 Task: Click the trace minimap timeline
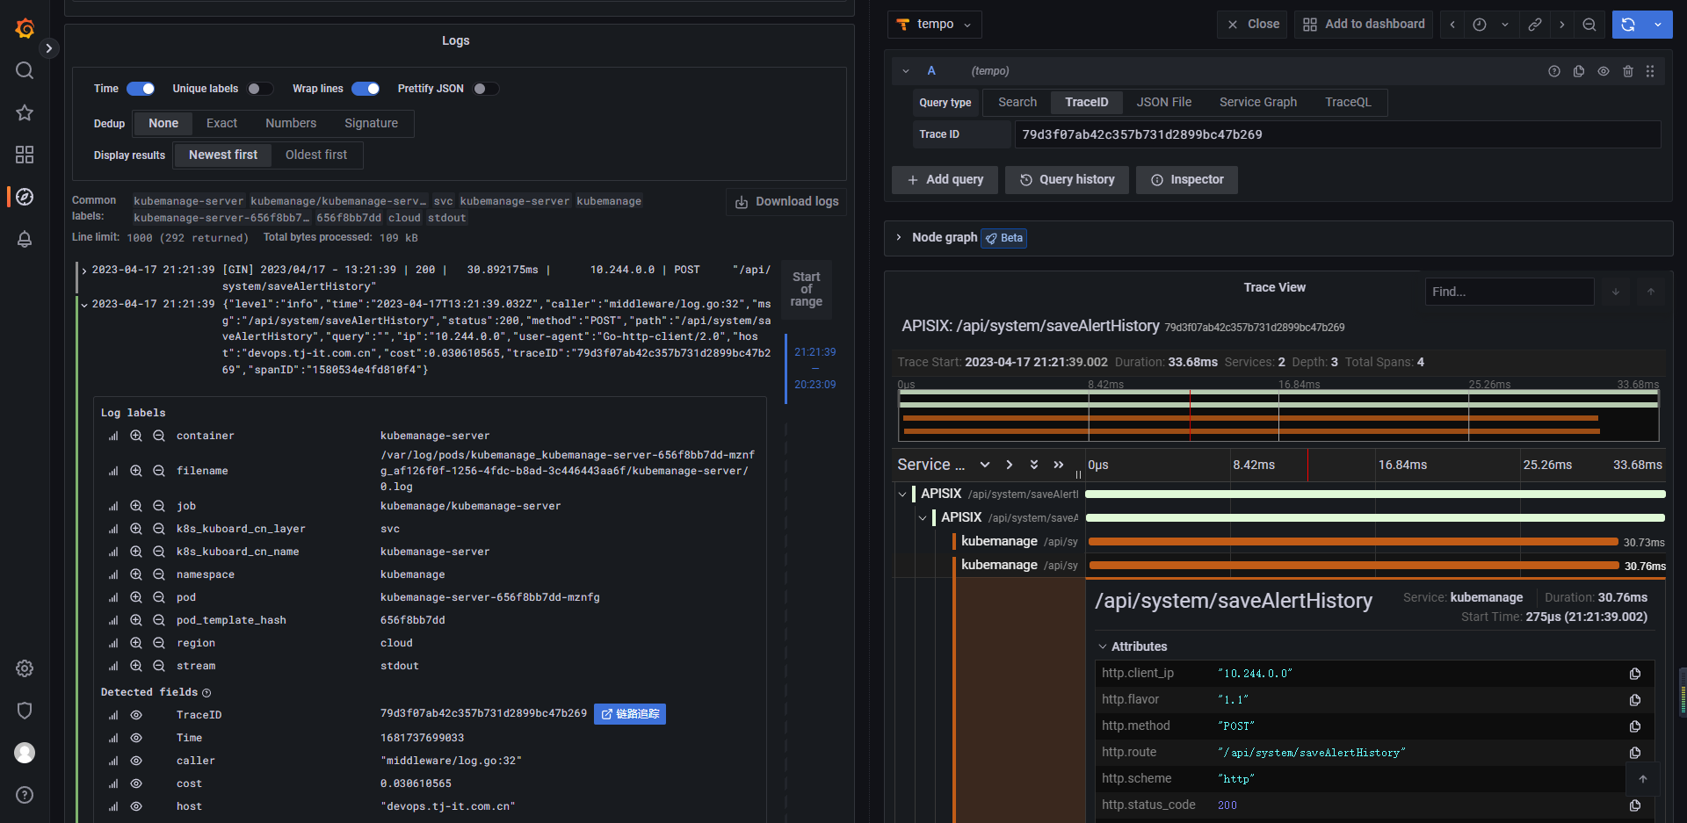coord(1278,415)
